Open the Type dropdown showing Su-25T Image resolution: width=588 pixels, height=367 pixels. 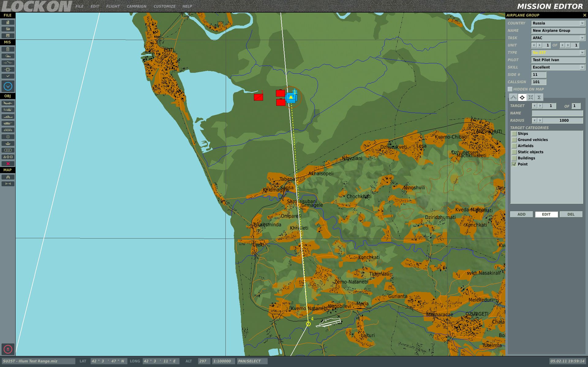pos(582,53)
